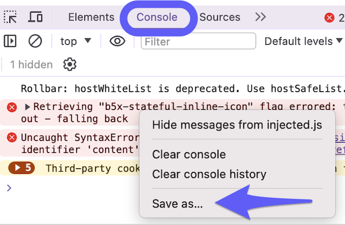Screen dimensions: 345x225
Task: Click the red error count icon
Action: pos(329,17)
